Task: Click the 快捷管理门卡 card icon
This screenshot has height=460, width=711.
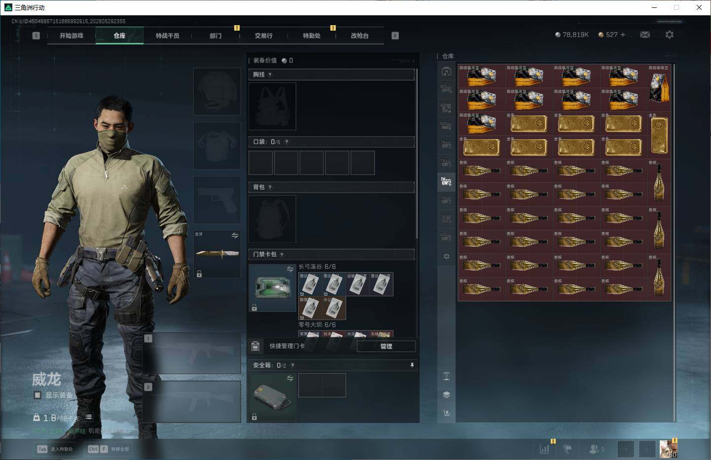Action: click(x=255, y=346)
